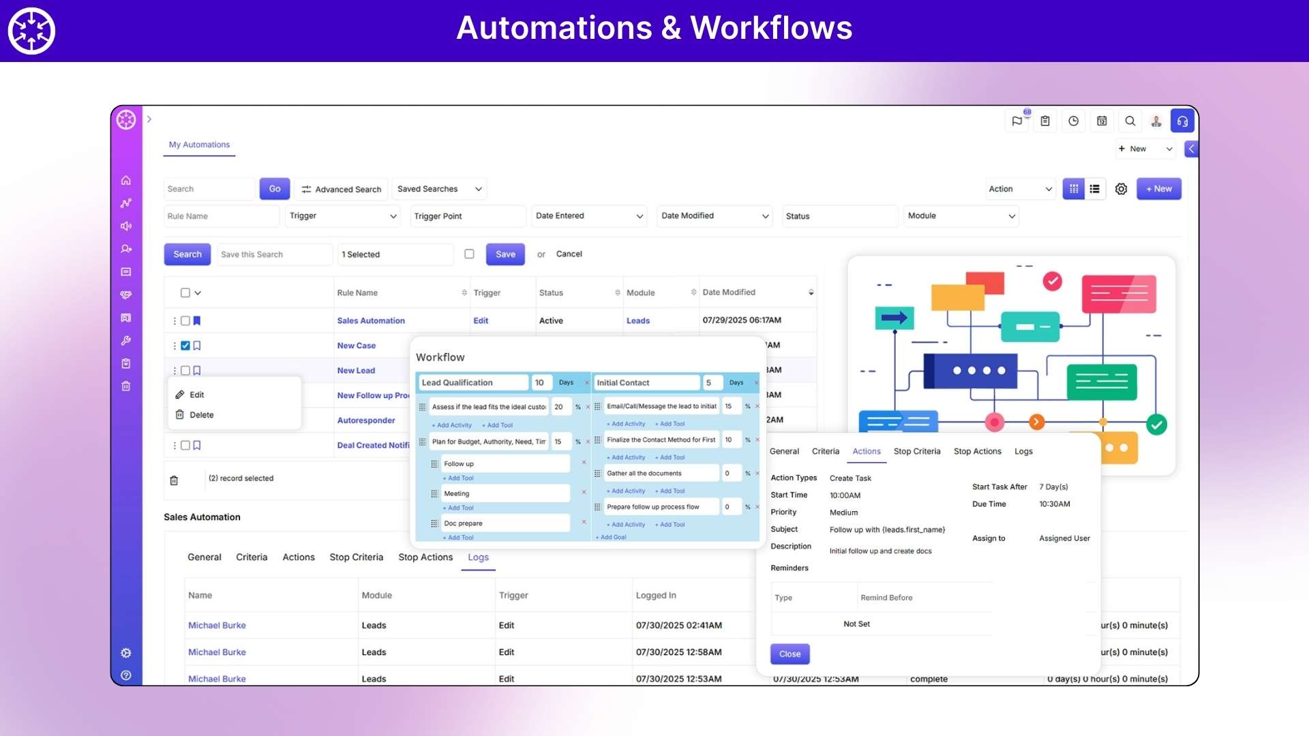
Task: Click the search magnifier icon
Action: [1130, 121]
